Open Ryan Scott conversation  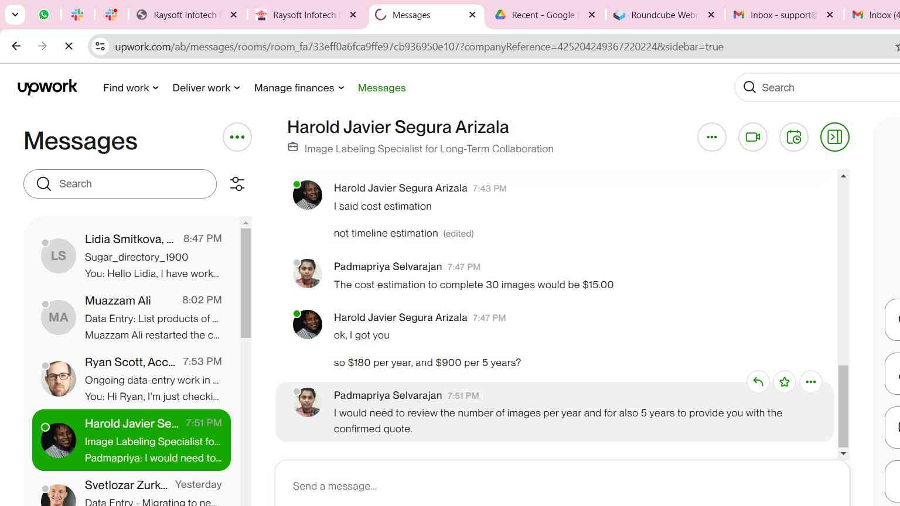[x=132, y=379]
